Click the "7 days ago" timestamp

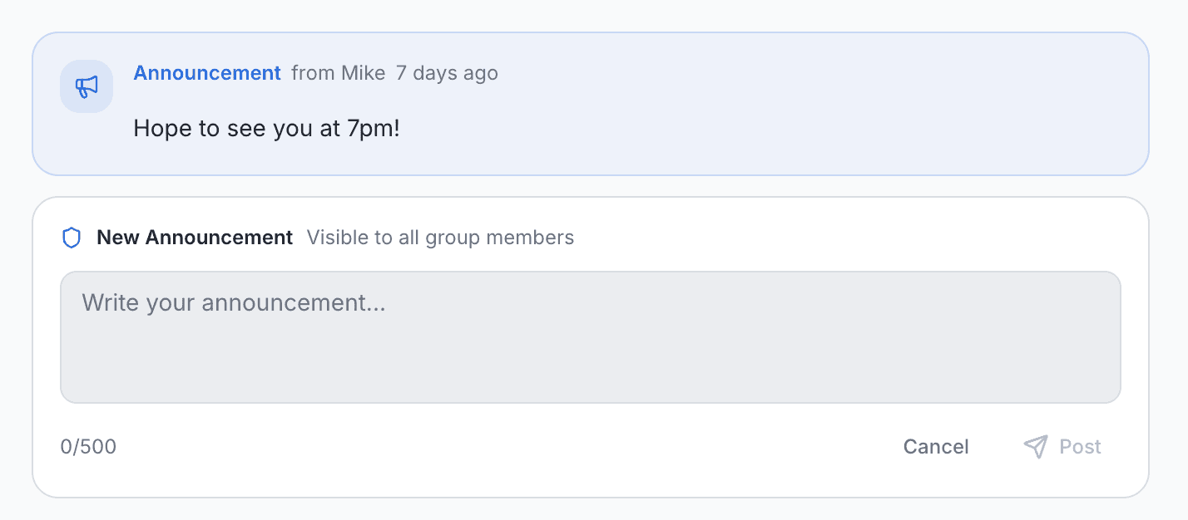click(447, 73)
